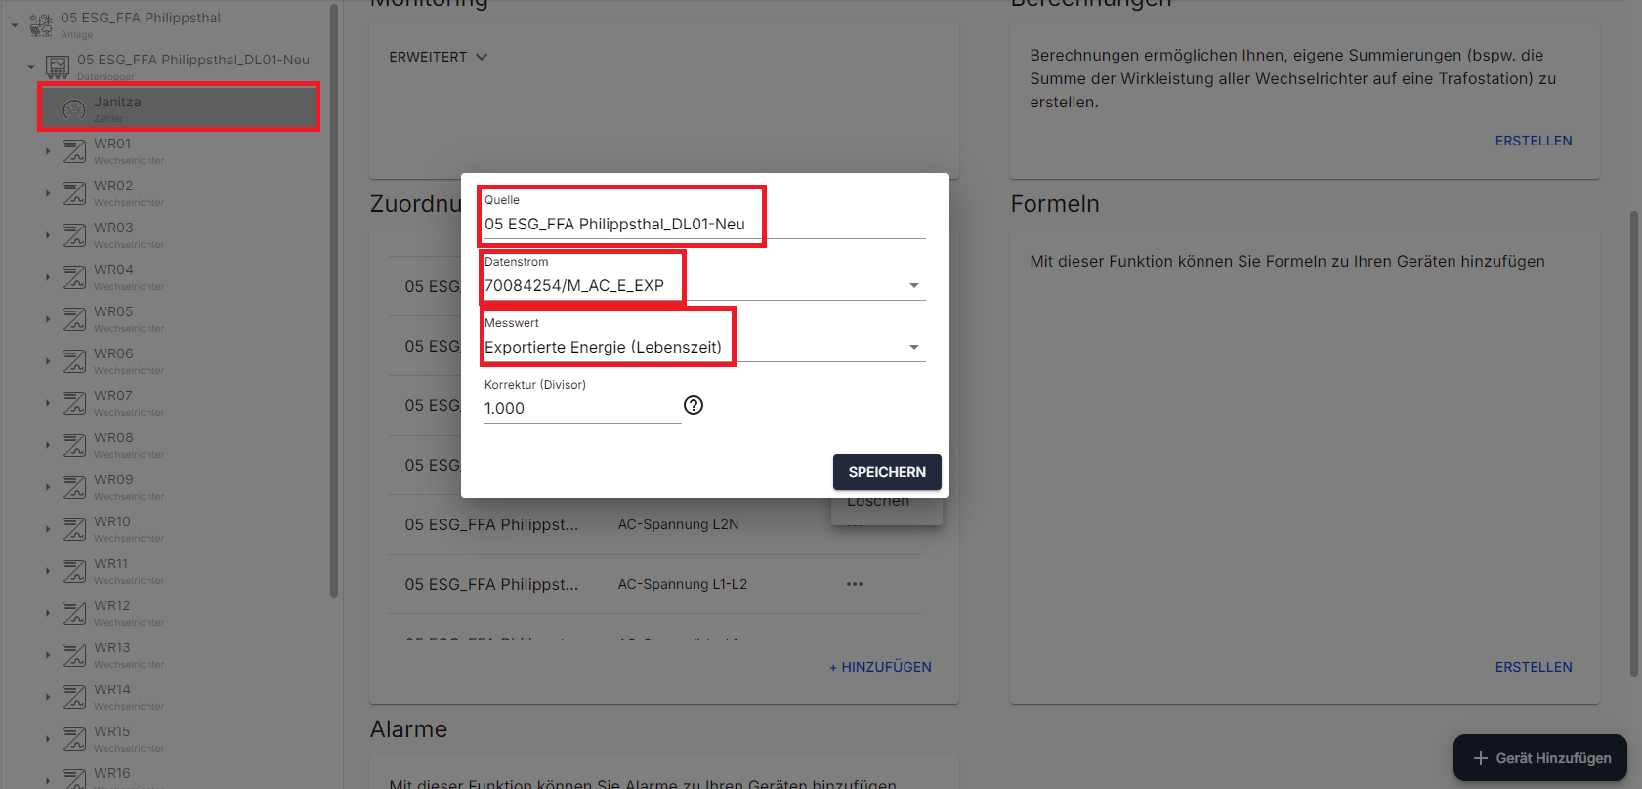This screenshot has height=789, width=1642.
Task: Collapse the 05 ESG_FFA Philippsthal plant node
Action: click(x=15, y=25)
